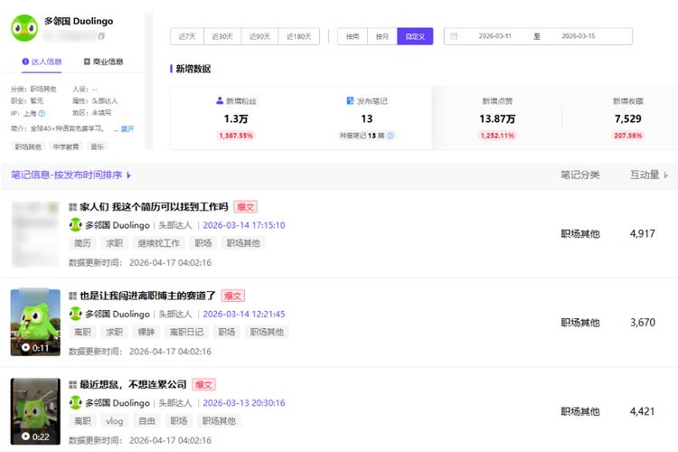Open note 最近想鼠，不想连累公司
The width and height of the screenshot is (678, 452).
(133, 384)
